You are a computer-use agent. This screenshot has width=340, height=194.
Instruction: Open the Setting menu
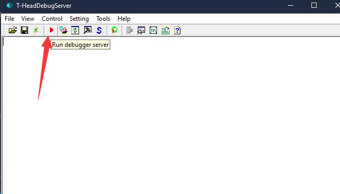coord(79,19)
